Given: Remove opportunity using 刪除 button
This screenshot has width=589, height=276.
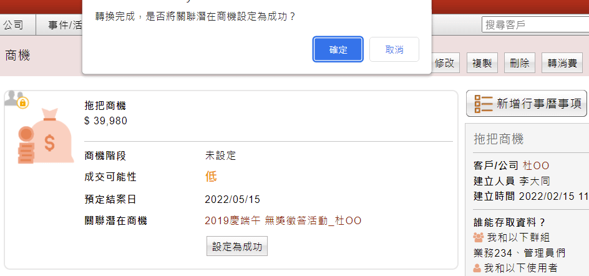Looking at the screenshot, I should tap(520, 63).
